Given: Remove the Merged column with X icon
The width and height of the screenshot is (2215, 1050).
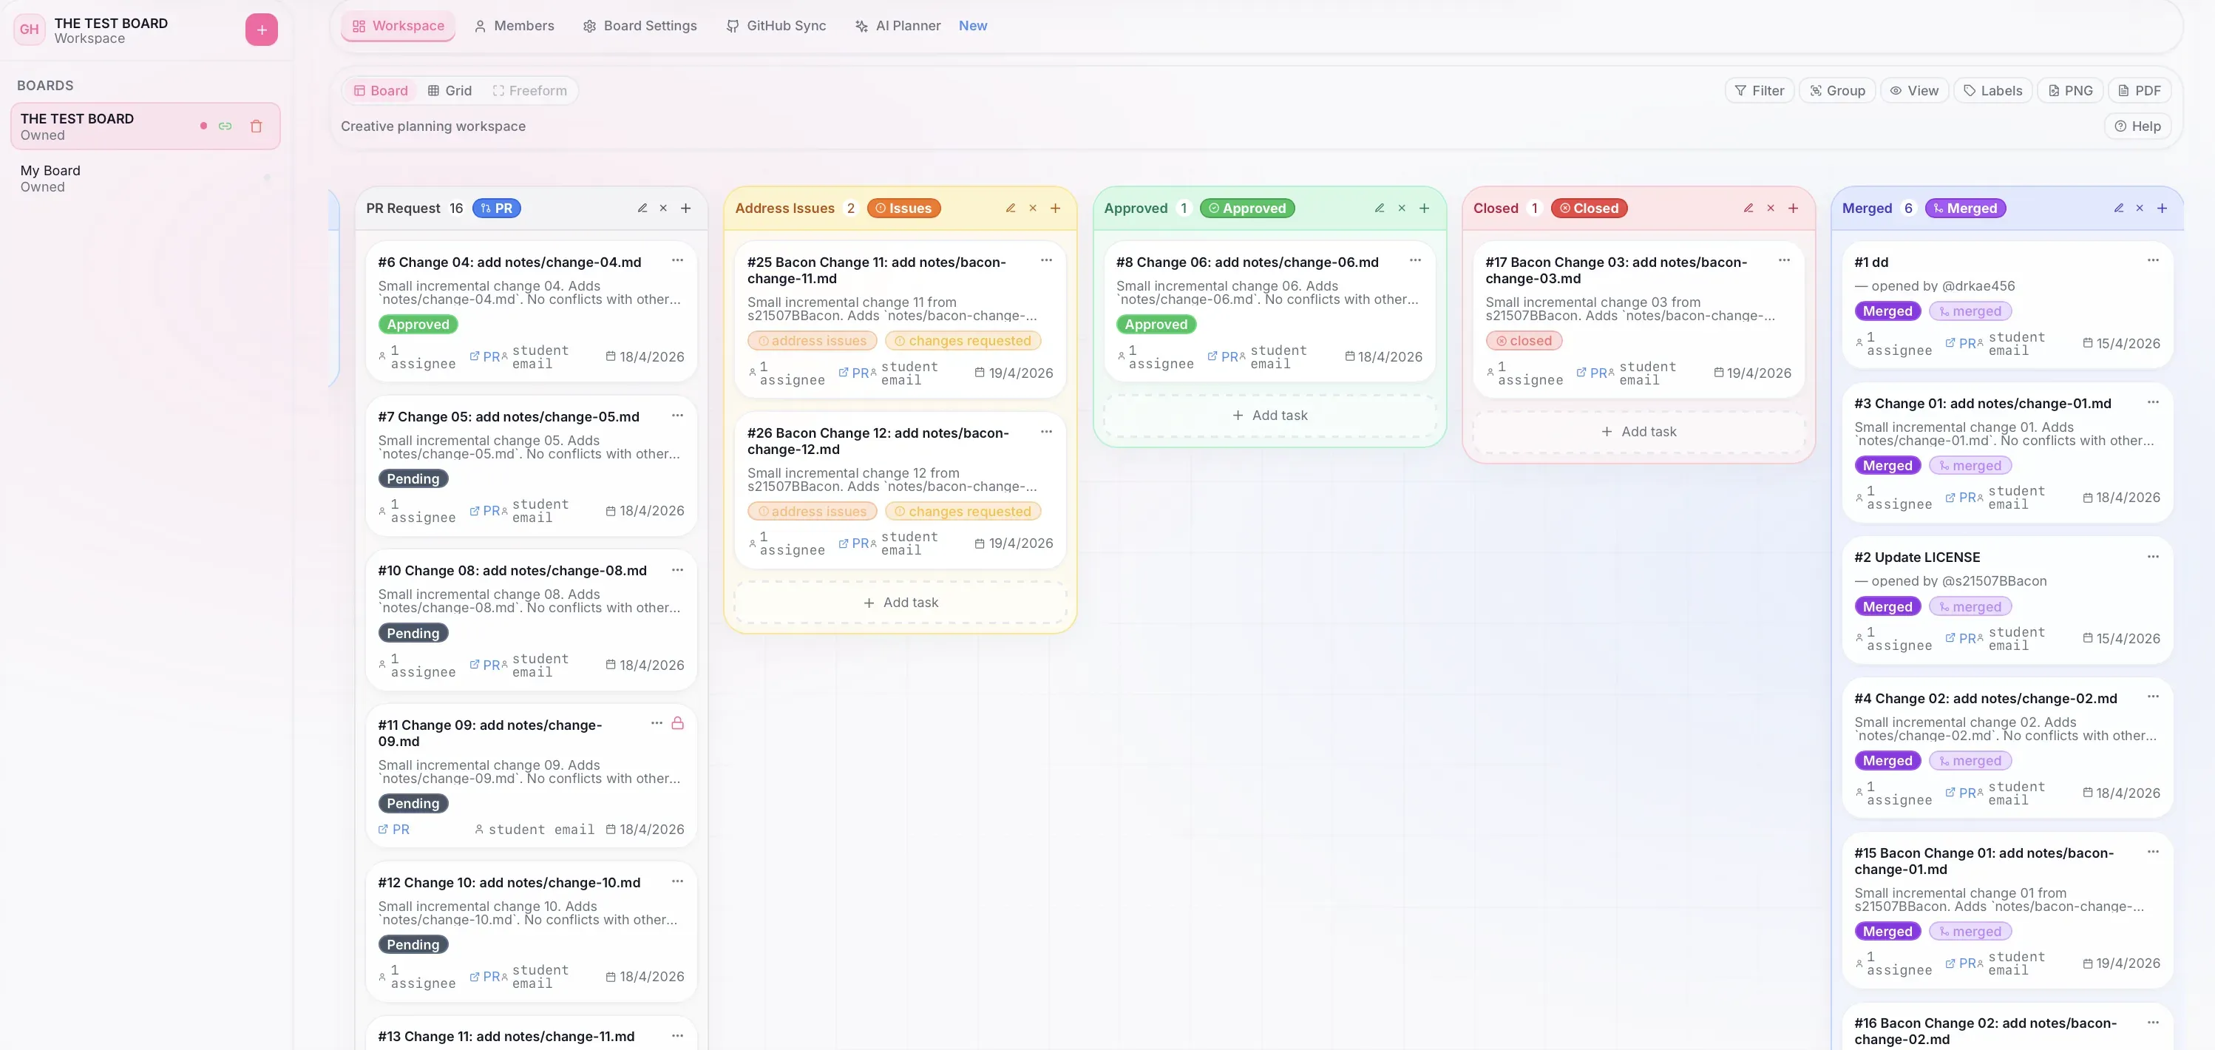Looking at the screenshot, I should pyautogui.click(x=2140, y=208).
